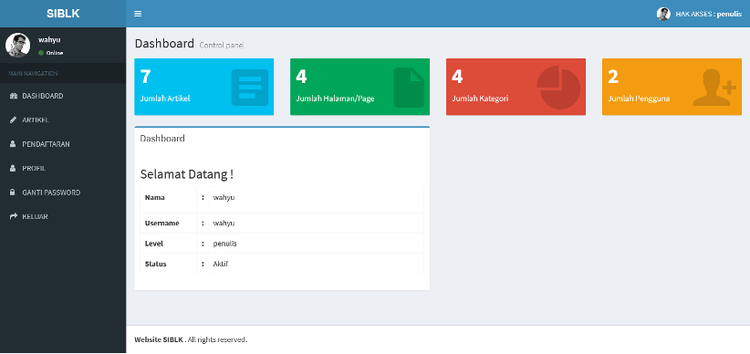The width and height of the screenshot is (750, 354).
Task: Click the Keluar arrow icon
Action: (x=14, y=217)
